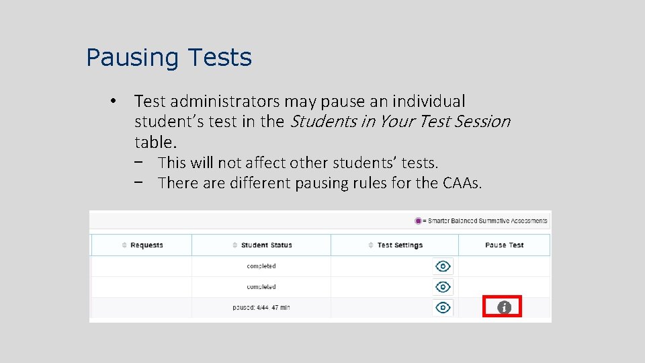The image size is (645, 363).
Task: View test settings for second completed student
Action: (x=443, y=287)
